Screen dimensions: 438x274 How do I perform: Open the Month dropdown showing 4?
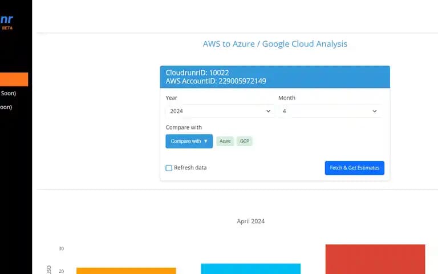point(330,111)
